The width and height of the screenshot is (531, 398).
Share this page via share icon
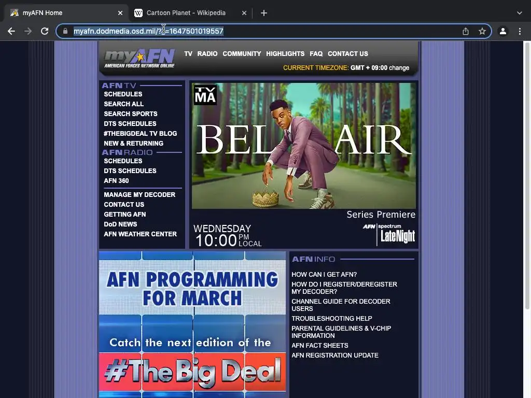466,31
